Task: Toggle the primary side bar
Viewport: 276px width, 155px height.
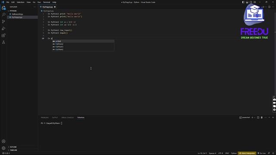Action: point(243,2)
